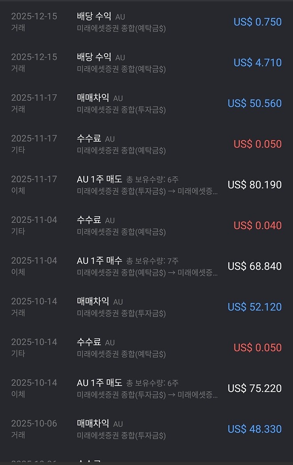This screenshot has height=465, width=293.
Task: Select the 2025-11-04 수수료 entry
Action: [146, 225]
